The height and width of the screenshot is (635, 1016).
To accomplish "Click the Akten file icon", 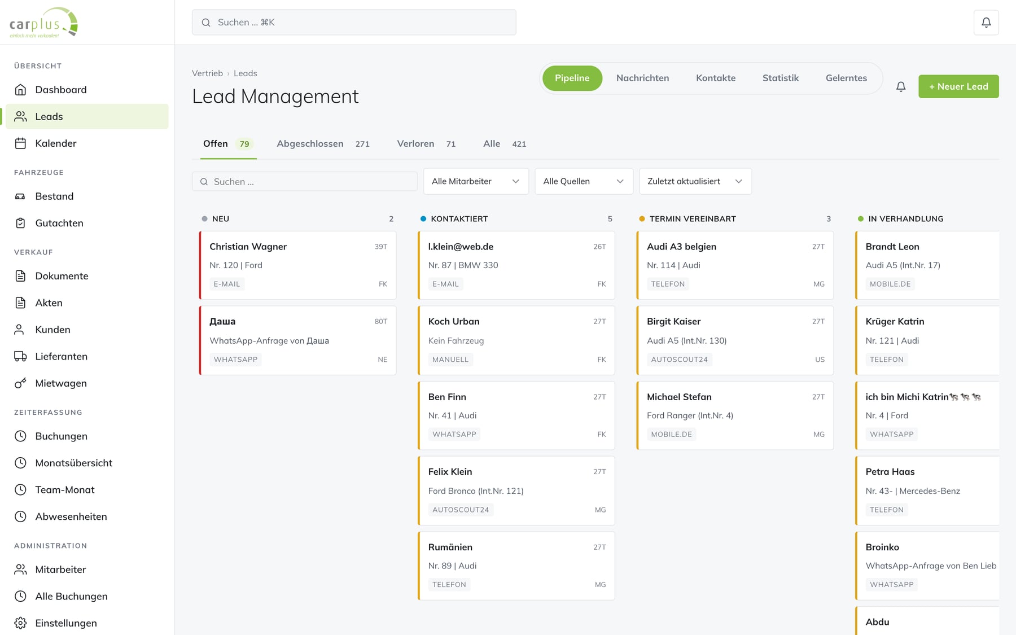I will tap(20, 303).
